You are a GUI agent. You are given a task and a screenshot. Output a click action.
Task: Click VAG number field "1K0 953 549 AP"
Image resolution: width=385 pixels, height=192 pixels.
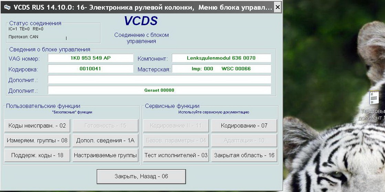(x=90, y=58)
